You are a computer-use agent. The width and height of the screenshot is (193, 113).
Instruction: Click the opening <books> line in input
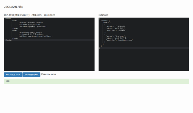coord(8,19)
